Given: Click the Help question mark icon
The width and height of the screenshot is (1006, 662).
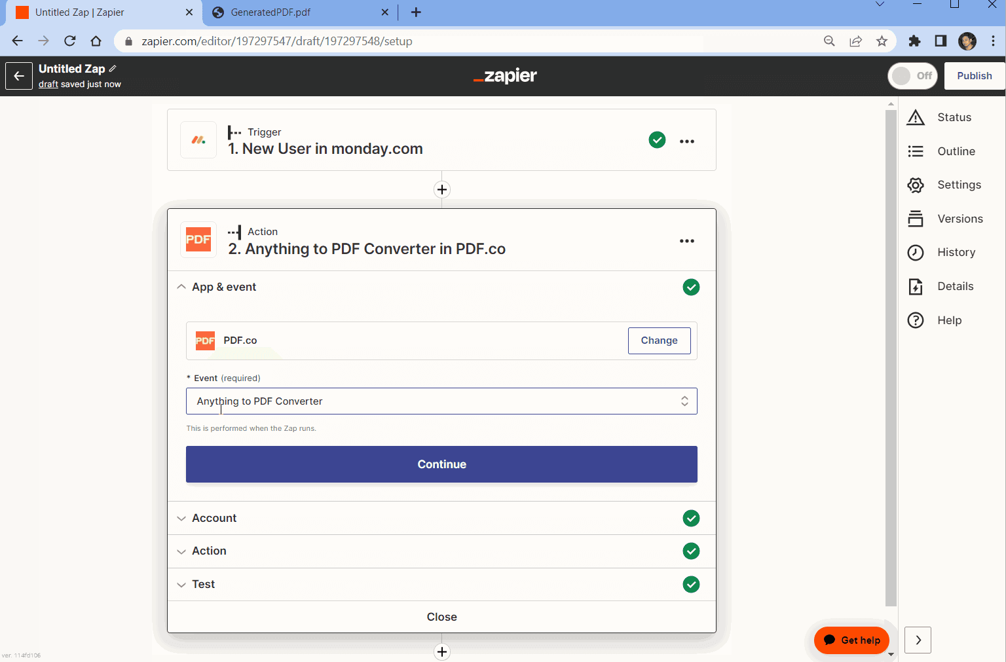Looking at the screenshot, I should pyautogui.click(x=915, y=320).
